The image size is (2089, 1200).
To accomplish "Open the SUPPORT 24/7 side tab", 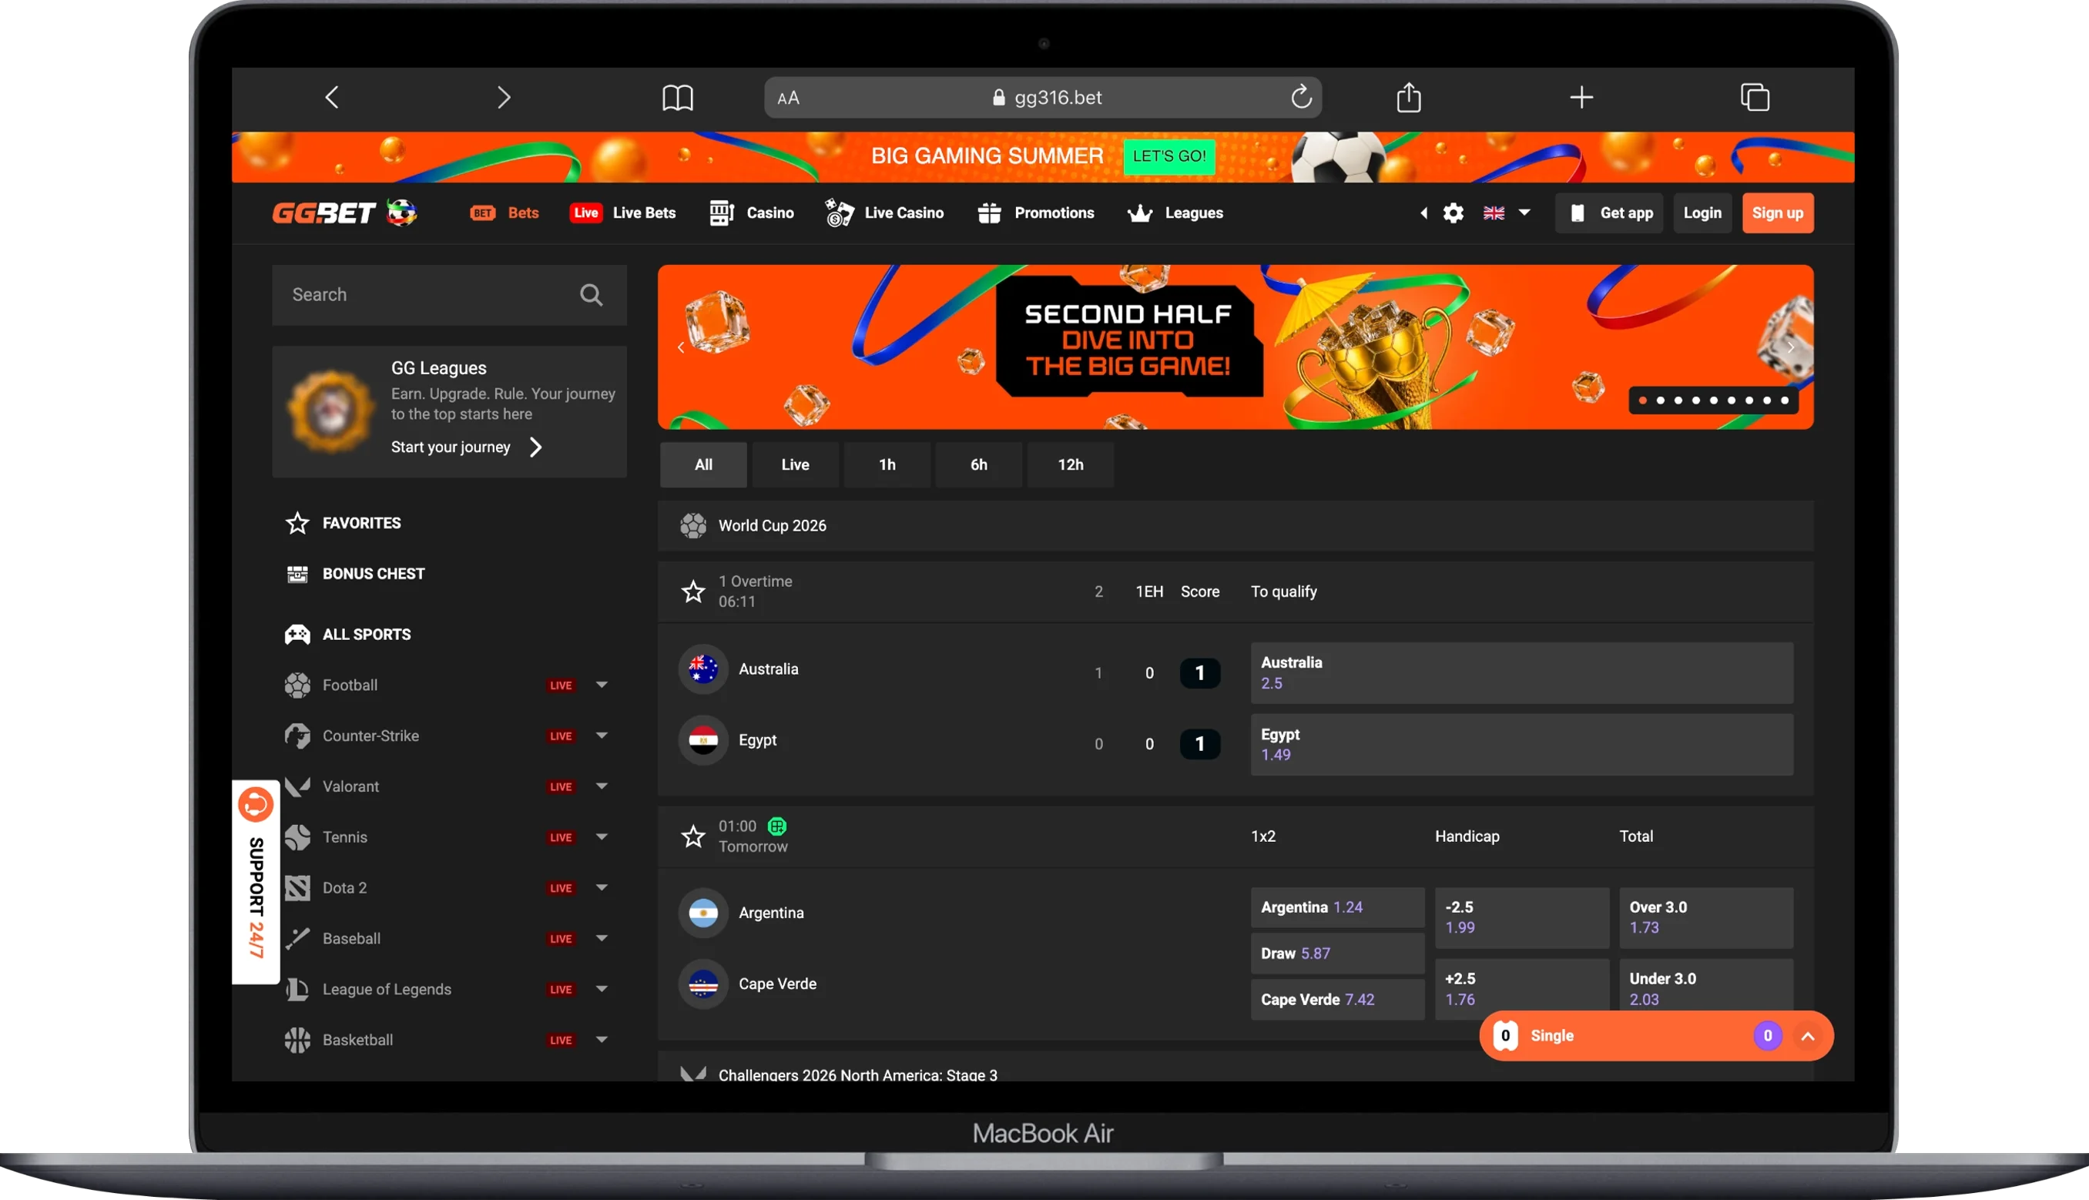I will click(x=256, y=882).
